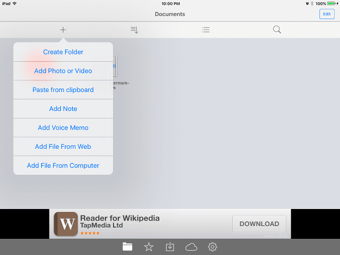Open the settings gear icon
The width and height of the screenshot is (340, 255).
pos(212,247)
